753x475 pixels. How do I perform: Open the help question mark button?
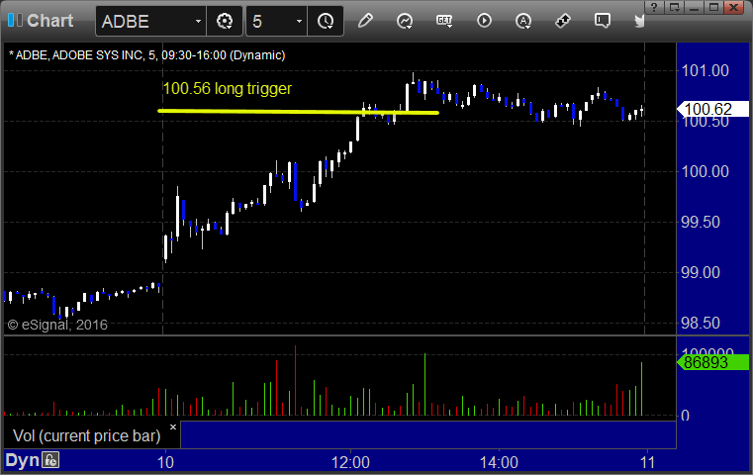click(x=654, y=7)
